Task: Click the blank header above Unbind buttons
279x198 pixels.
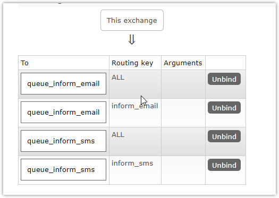Action: [x=226, y=63]
